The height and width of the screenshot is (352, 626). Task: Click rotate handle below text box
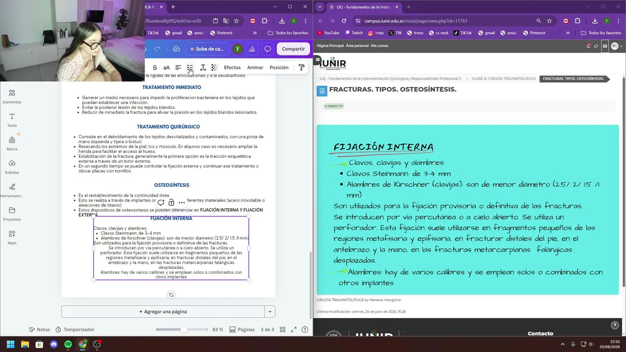click(171, 295)
